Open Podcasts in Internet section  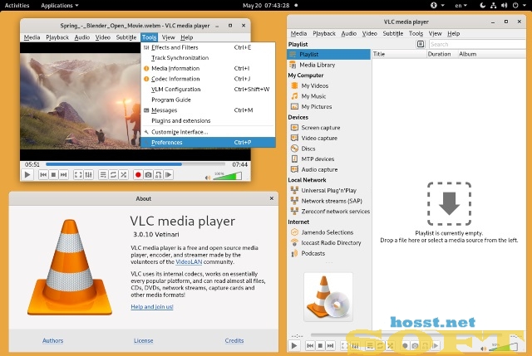(x=329, y=253)
